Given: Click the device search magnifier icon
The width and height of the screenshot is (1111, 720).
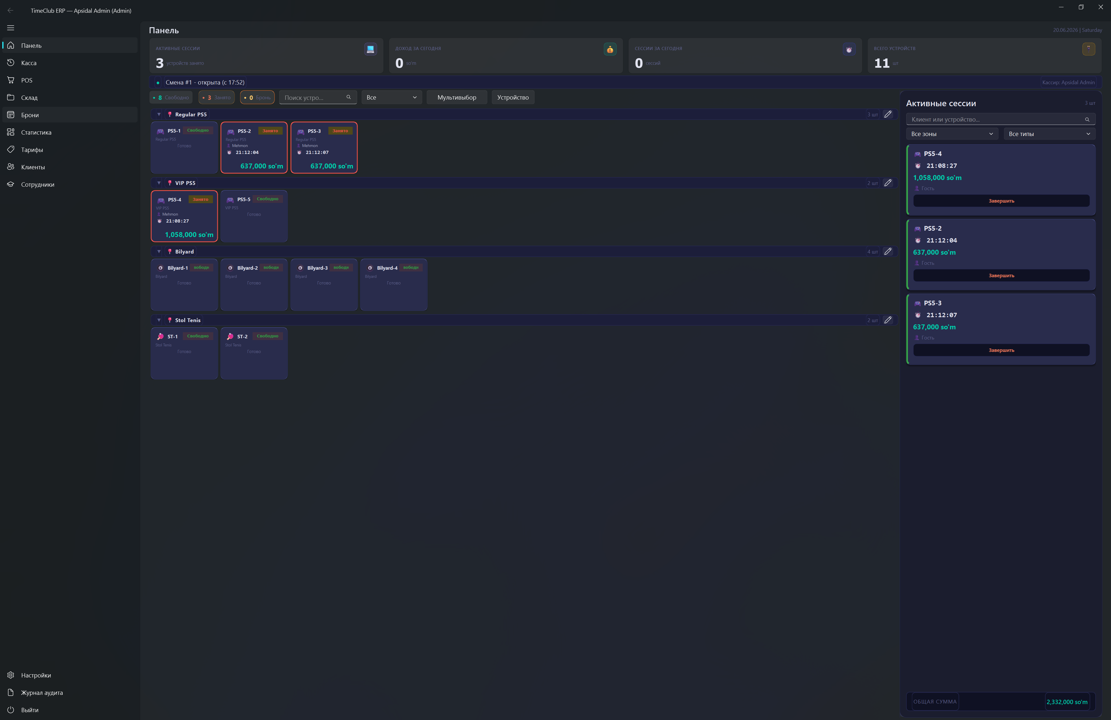Looking at the screenshot, I should pyautogui.click(x=349, y=97).
